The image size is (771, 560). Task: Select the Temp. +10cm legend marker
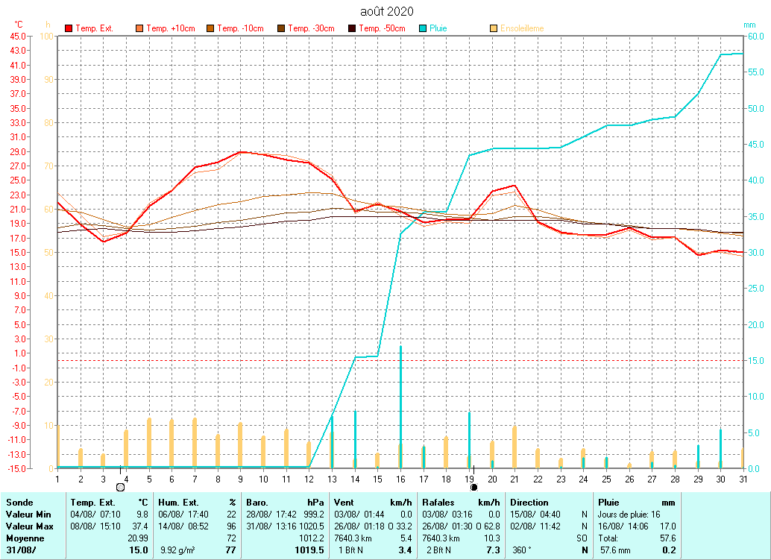tap(140, 29)
